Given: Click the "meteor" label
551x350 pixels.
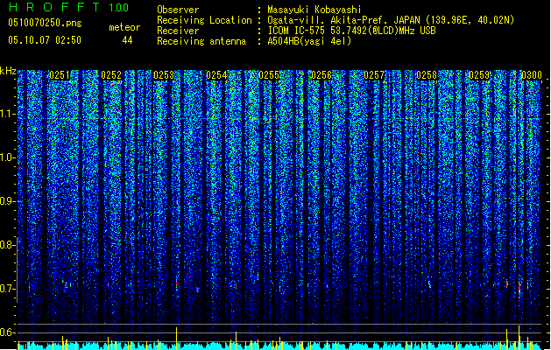Looking at the screenshot, I should pos(124,28).
